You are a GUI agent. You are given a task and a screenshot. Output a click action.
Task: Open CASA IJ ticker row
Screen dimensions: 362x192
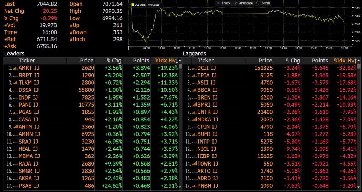pyautogui.click(x=29, y=119)
